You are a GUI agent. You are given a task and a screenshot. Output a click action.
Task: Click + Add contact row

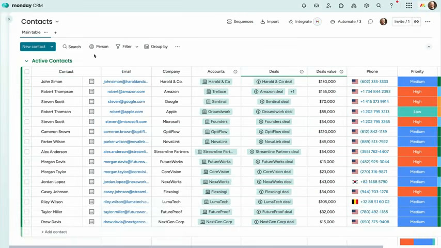pos(54,232)
